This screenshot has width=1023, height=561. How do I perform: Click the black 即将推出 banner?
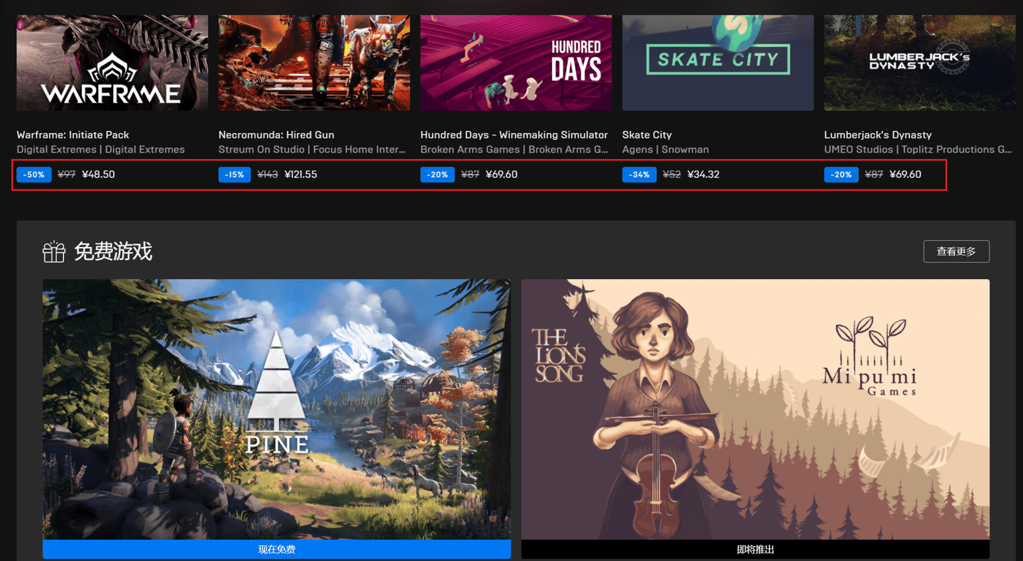point(755,549)
